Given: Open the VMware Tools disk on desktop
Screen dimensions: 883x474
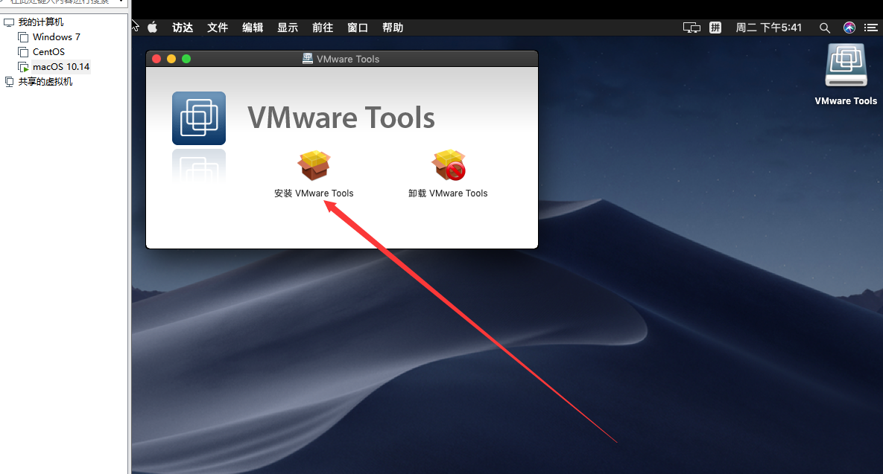Looking at the screenshot, I should [x=846, y=65].
